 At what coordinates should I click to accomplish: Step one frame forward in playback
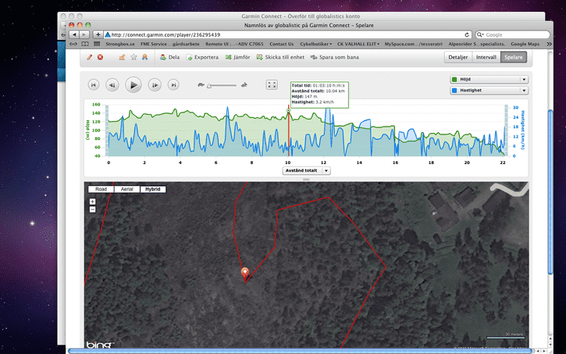pos(155,85)
